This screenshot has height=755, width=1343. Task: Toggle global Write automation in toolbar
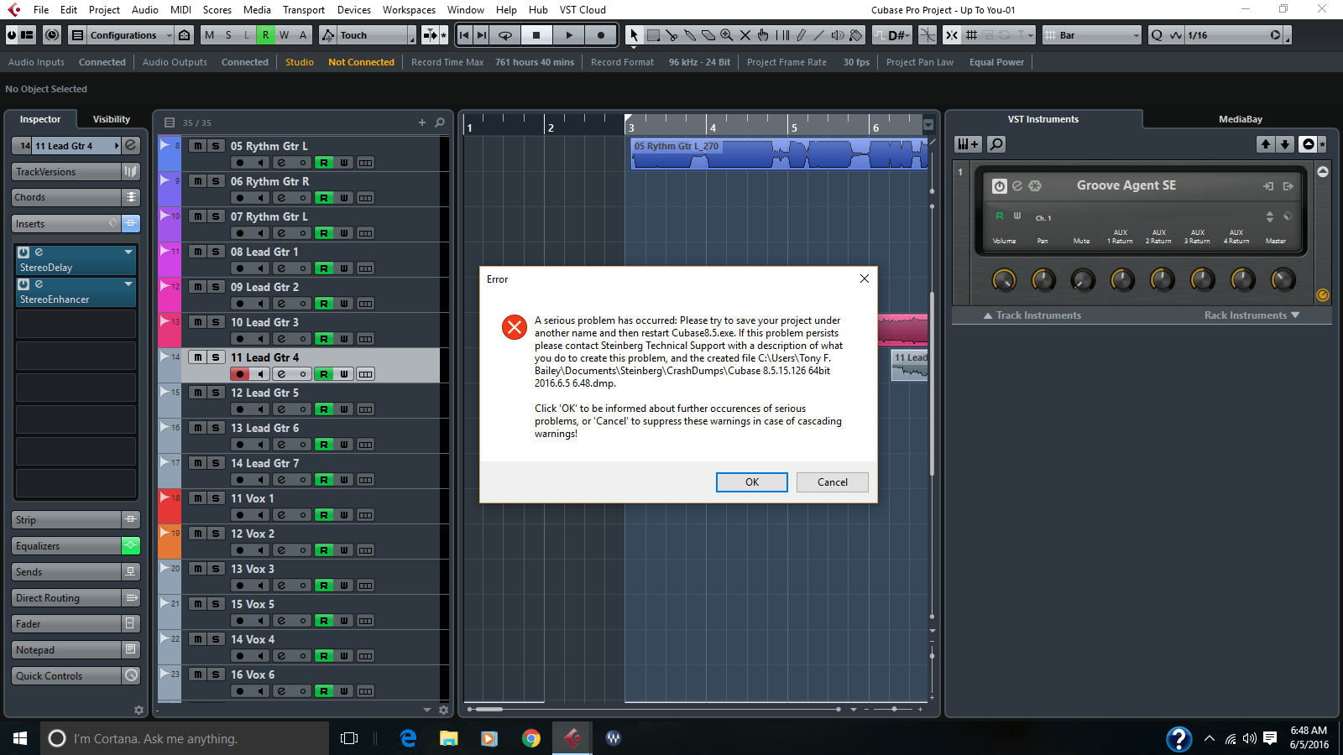(x=284, y=35)
